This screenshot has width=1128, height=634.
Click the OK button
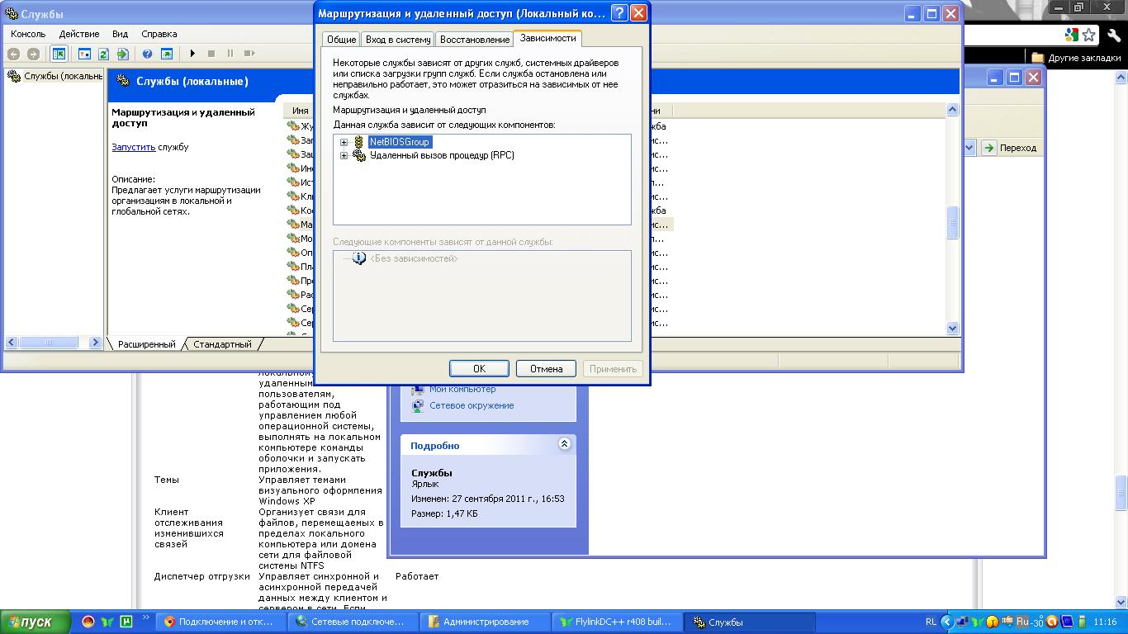[479, 369]
